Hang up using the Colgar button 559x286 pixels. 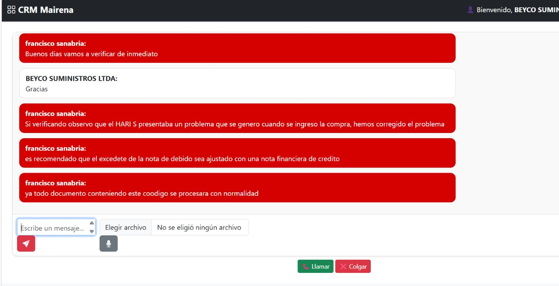[353, 266]
